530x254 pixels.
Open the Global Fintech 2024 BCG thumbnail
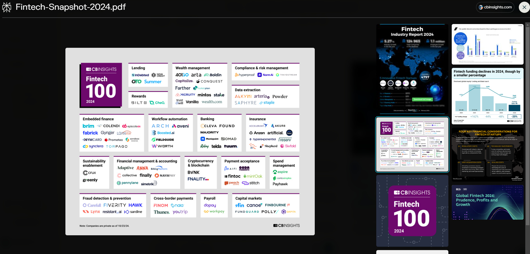[x=488, y=202]
